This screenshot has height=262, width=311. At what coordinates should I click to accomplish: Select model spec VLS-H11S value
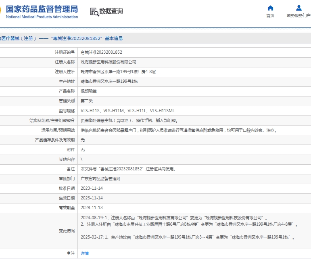[x=127, y=111]
